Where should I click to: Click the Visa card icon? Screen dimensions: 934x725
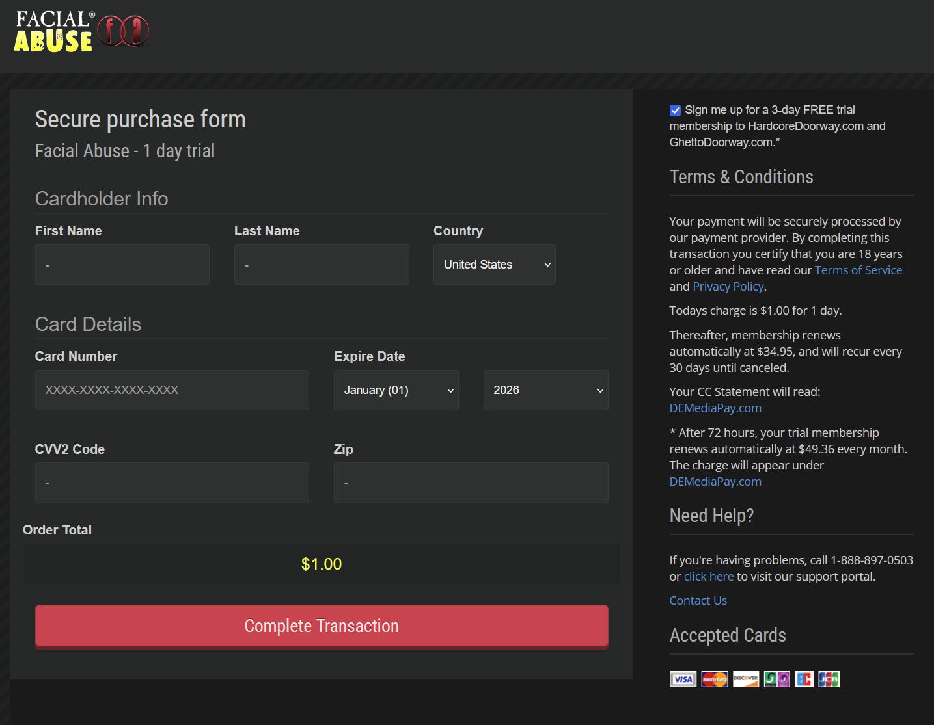click(x=683, y=679)
